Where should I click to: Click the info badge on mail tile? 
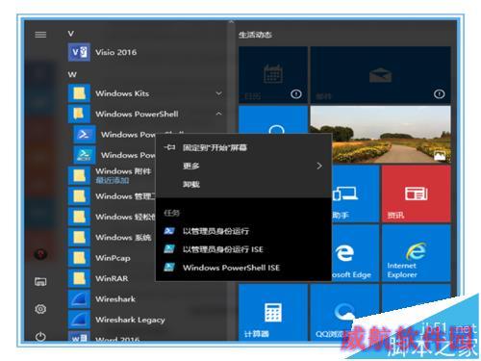coord(440,94)
